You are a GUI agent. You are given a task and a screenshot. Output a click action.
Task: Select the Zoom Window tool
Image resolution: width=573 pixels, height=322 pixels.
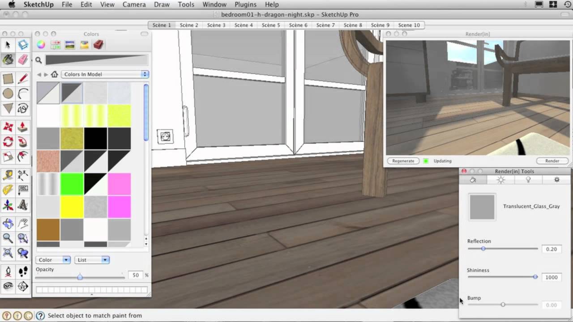click(23, 239)
